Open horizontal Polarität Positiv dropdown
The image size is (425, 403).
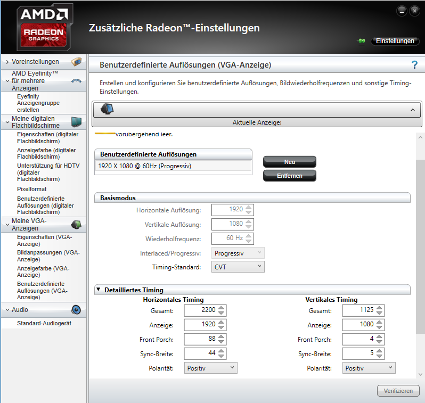point(210,368)
